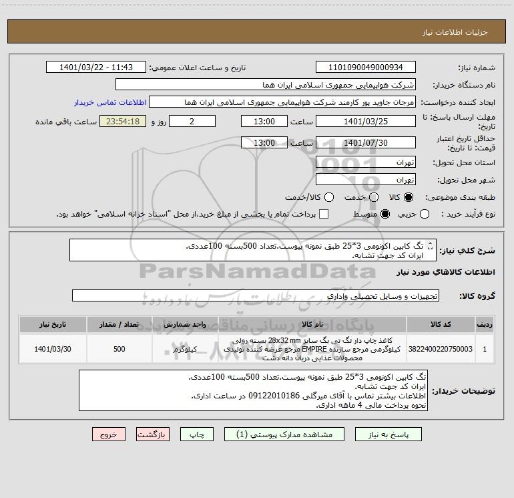Select the 'کالا' radio button
The width and height of the screenshot is (514, 498).
pyautogui.click(x=409, y=197)
